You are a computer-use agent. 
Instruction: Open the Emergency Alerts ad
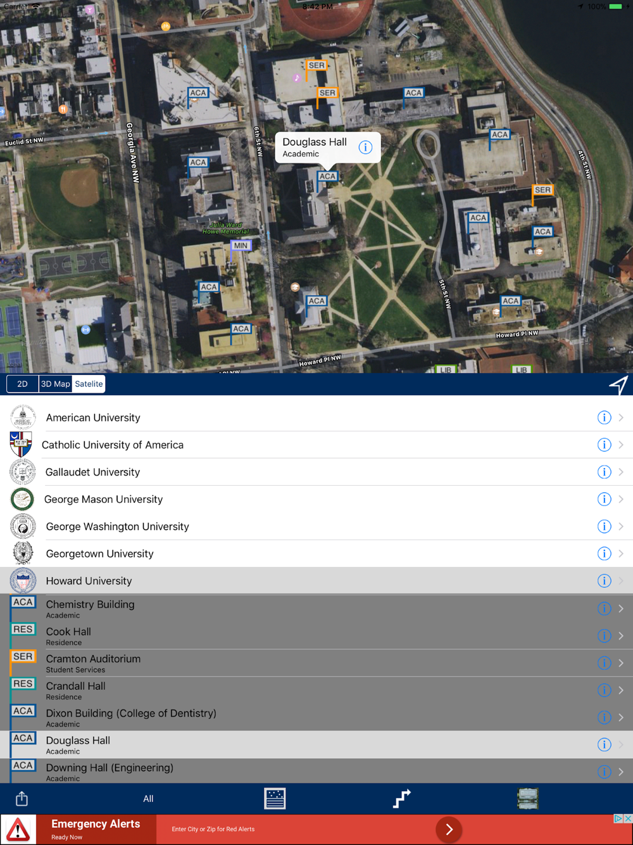coord(316,830)
